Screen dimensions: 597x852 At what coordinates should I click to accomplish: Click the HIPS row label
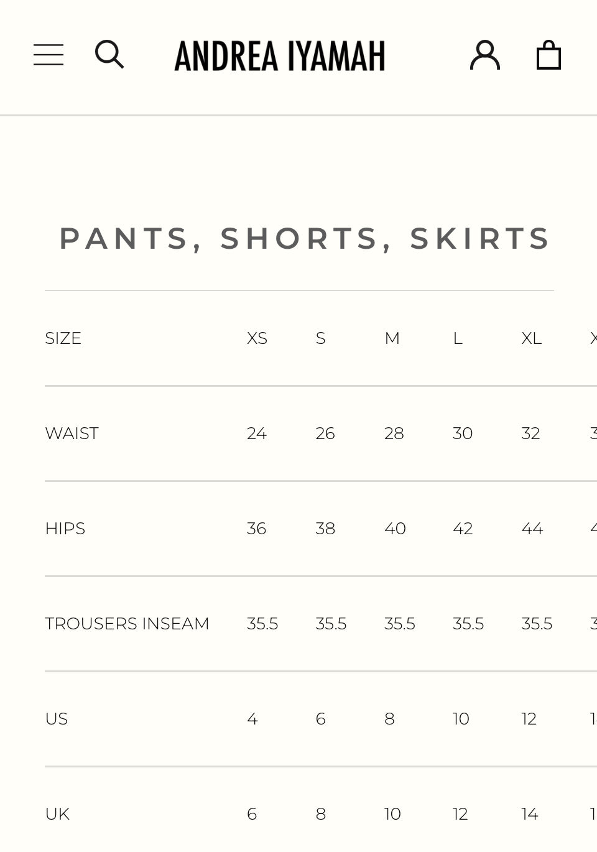point(65,529)
